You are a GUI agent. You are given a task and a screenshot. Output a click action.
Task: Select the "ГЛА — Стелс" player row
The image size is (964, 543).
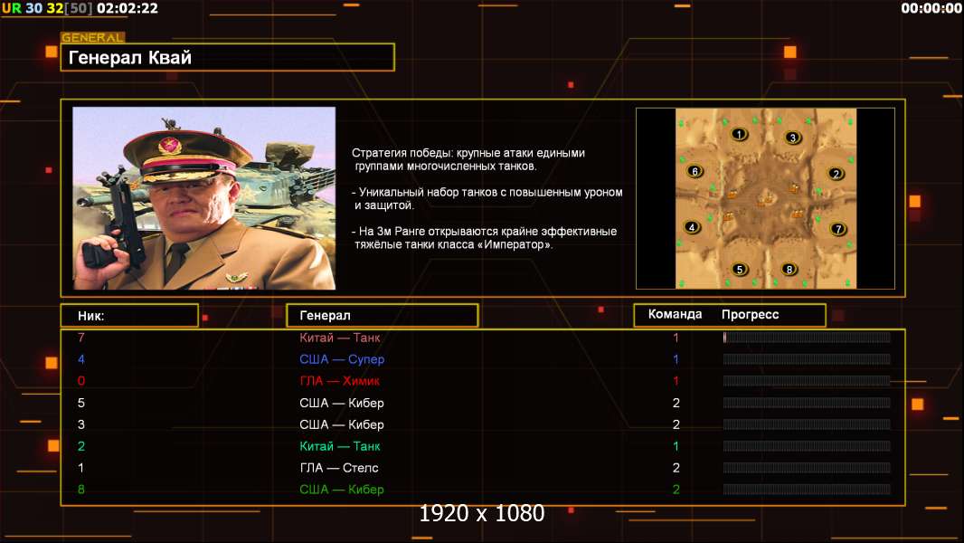(x=339, y=468)
